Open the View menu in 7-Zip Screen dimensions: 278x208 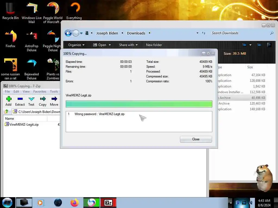(26, 92)
